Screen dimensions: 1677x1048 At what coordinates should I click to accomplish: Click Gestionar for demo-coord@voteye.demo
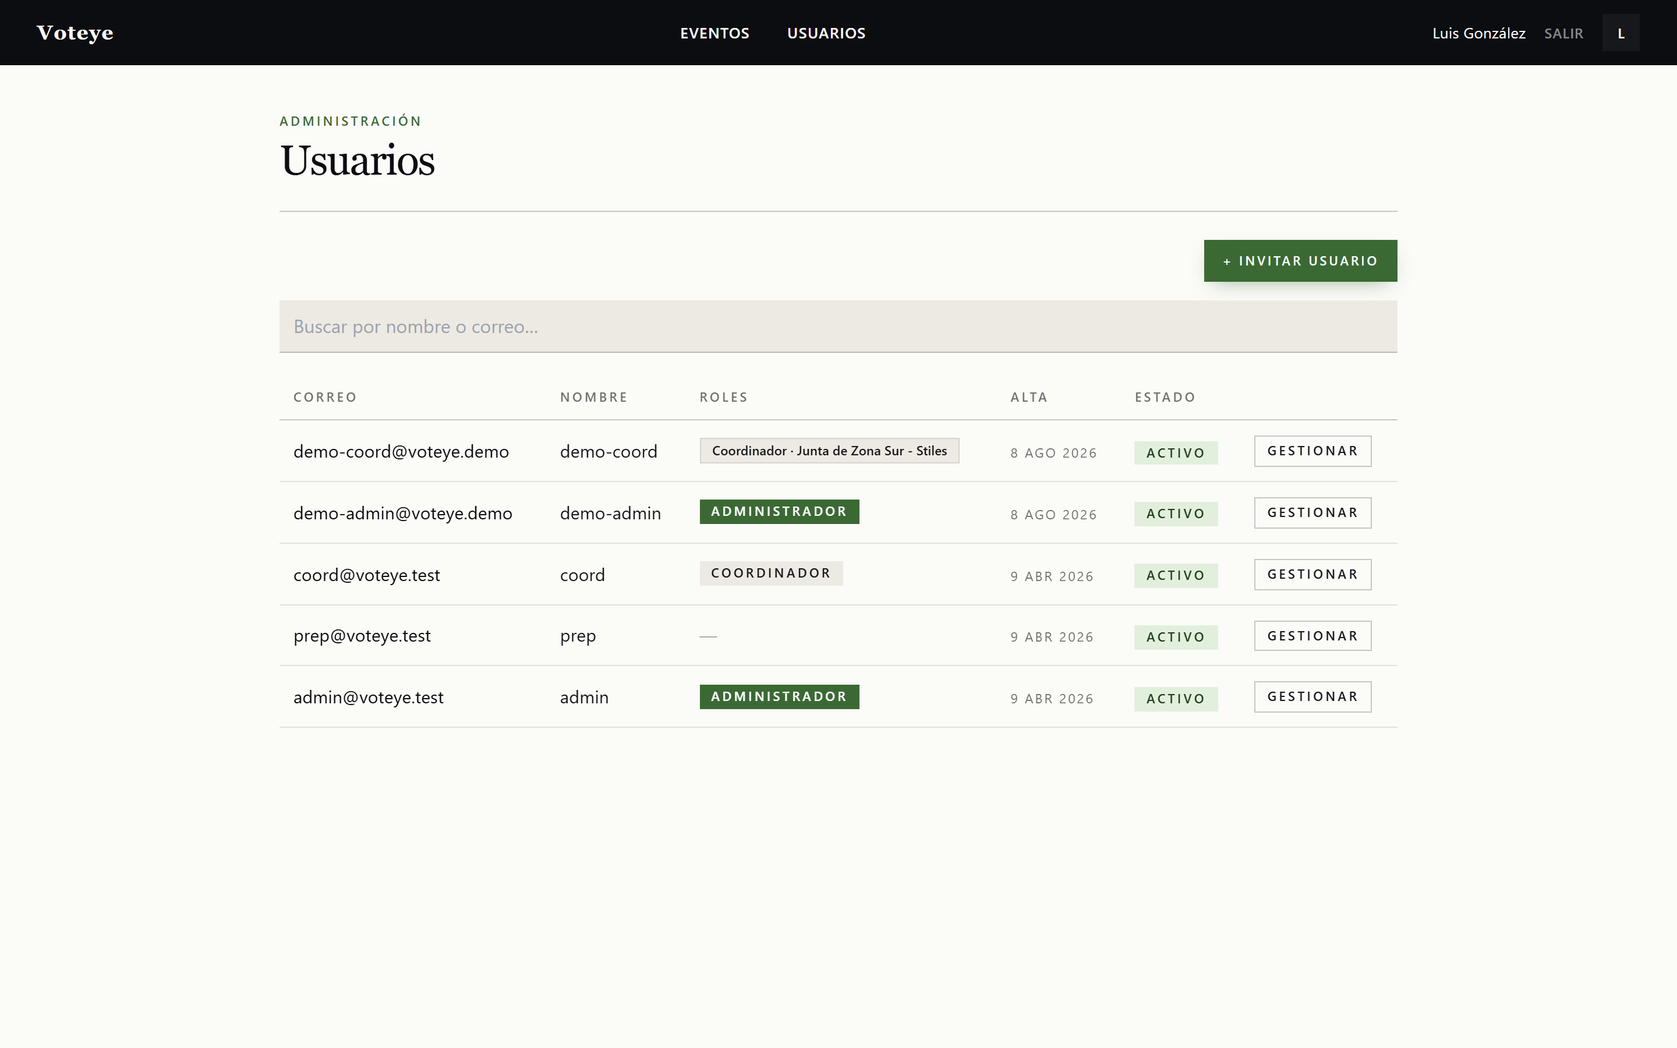[x=1312, y=451]
